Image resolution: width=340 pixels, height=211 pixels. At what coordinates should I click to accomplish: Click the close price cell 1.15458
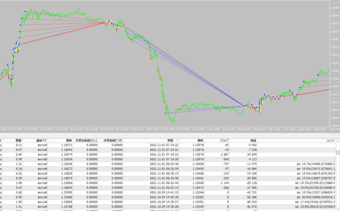(x=198, y=164)
